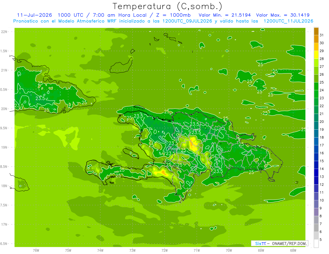The image size is (329, 254).
Task: Click the color scale segment between 8 and 9
Action: click(x=316, y=212)
